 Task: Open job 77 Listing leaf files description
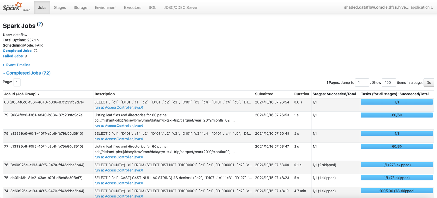164,149
